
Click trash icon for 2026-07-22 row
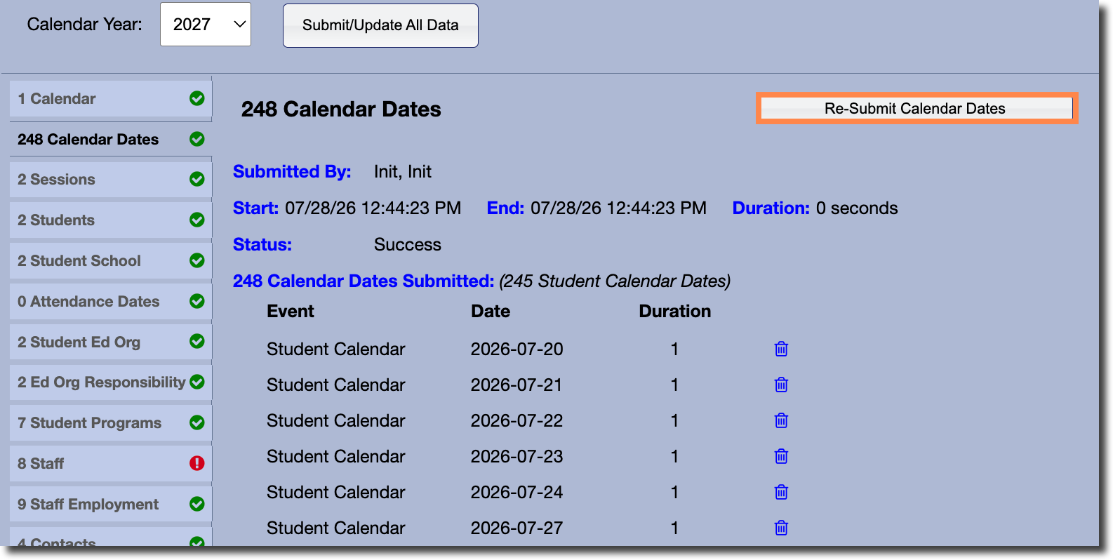(781, 420)
